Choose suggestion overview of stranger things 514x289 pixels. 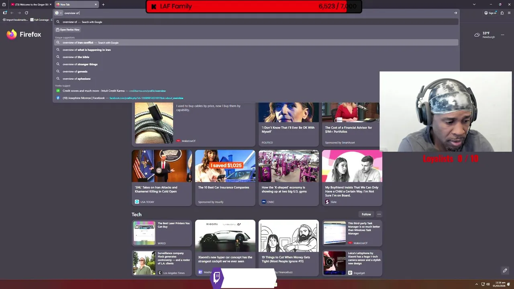pos(256,64)
